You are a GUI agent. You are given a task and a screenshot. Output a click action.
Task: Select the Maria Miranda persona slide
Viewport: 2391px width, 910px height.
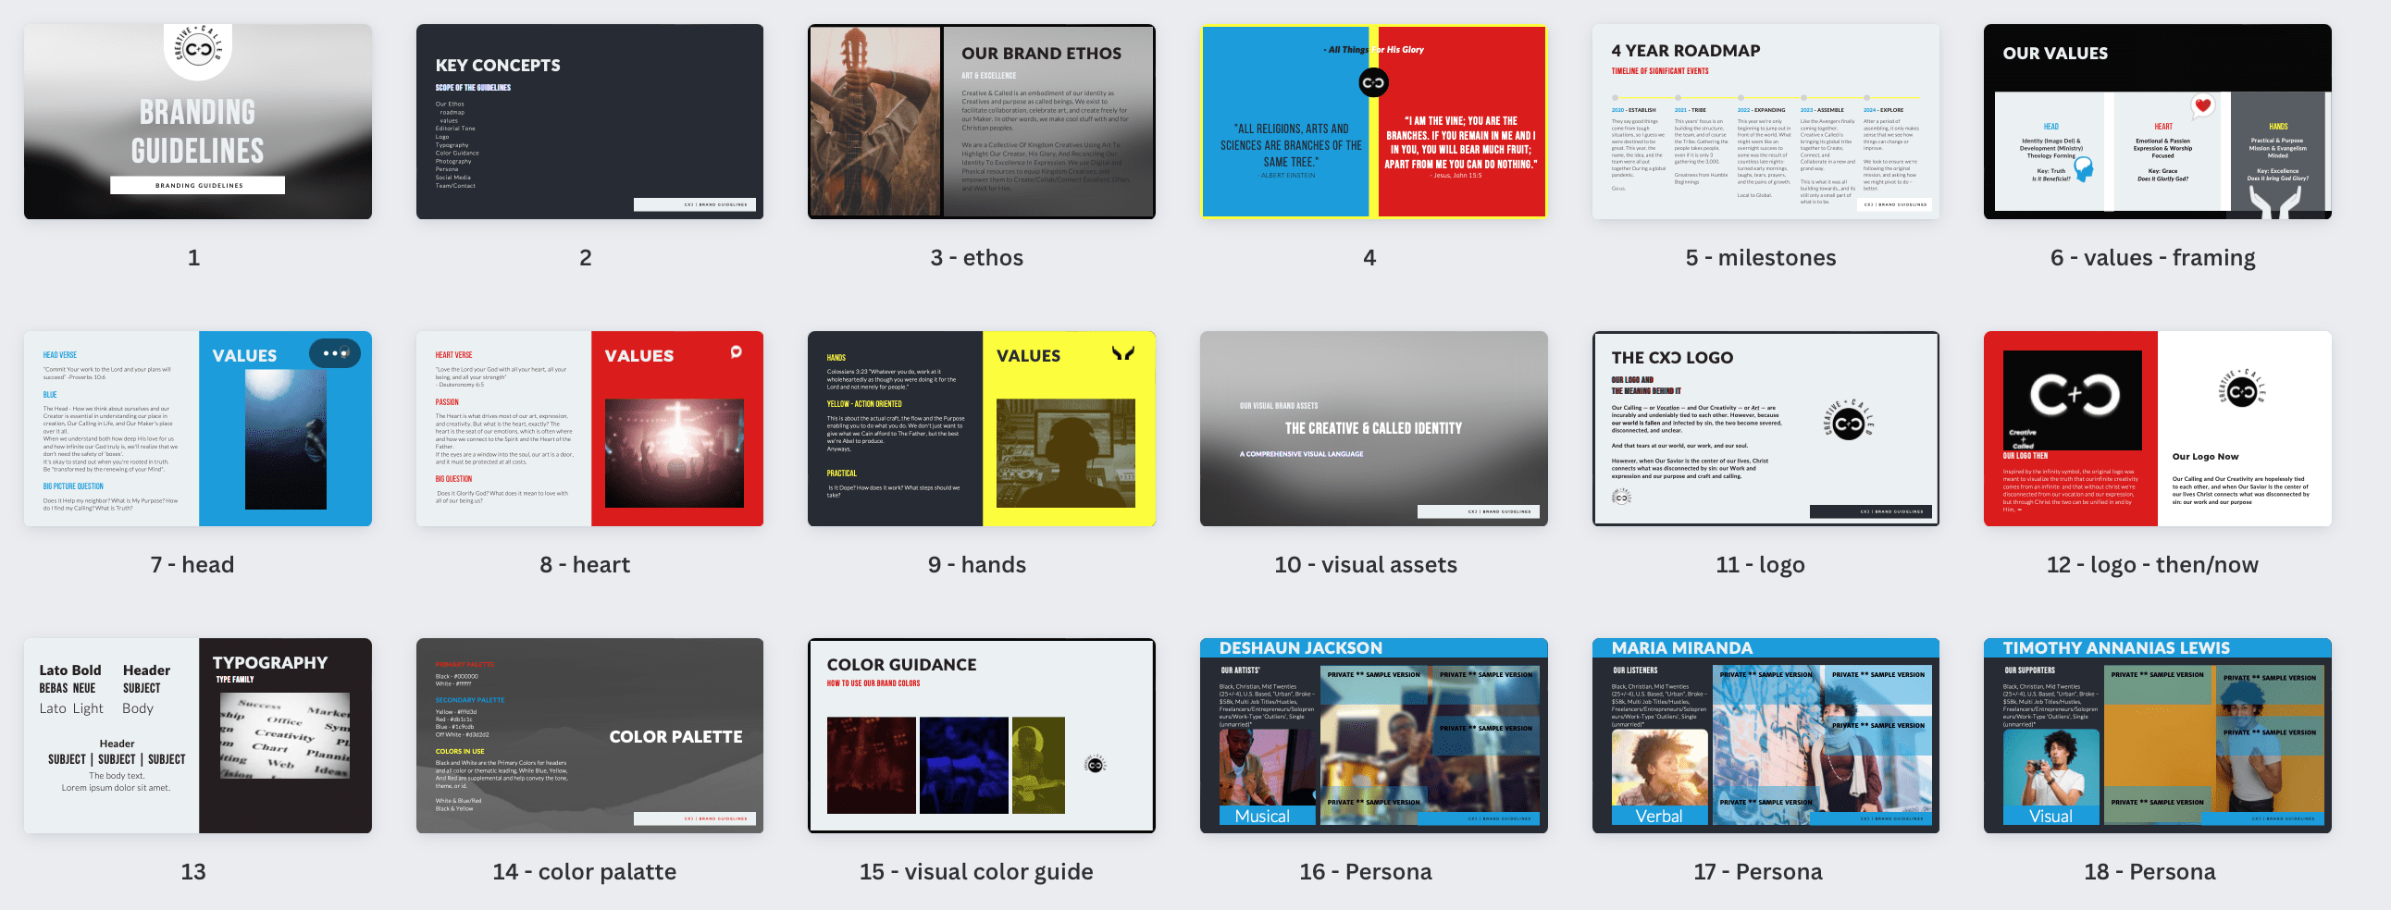1765,735
